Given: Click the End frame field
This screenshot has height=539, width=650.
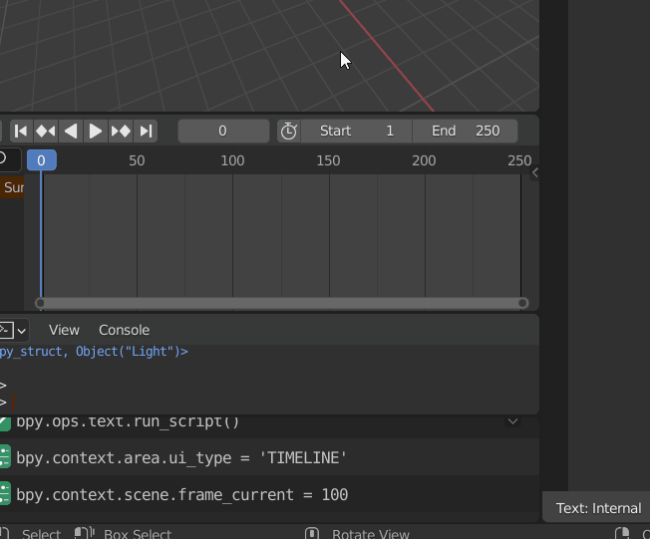Looking at the screenshot, I should [466, 131].
